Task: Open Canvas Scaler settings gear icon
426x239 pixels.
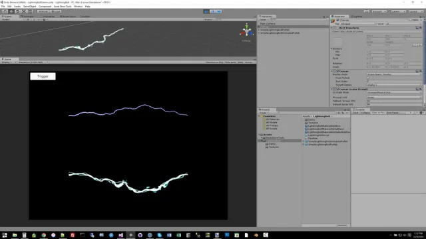Action: [420, 89]
